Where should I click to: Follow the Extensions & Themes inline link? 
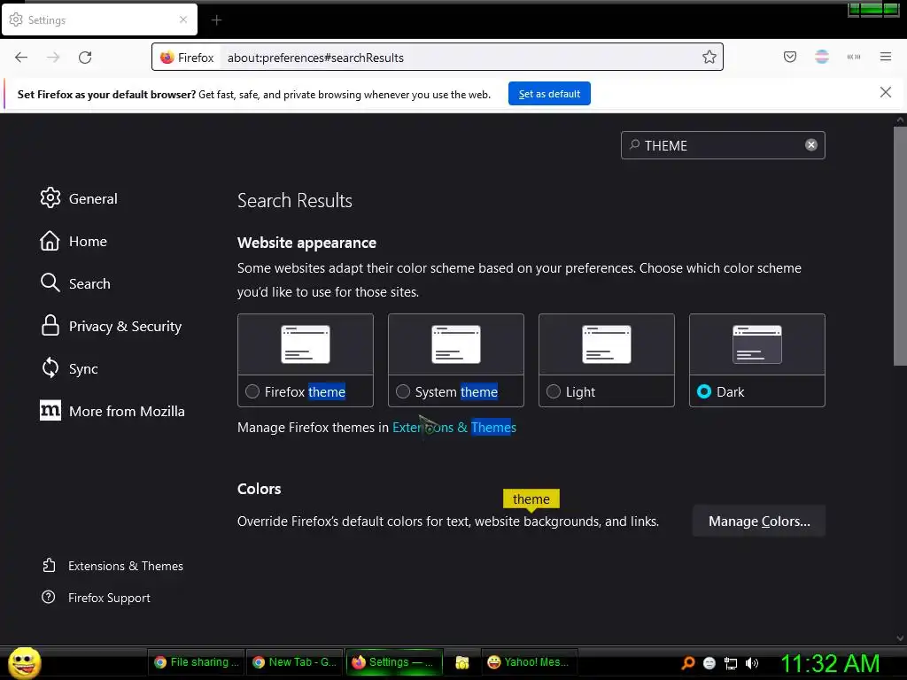pyautogui.click(x=454, y=428)
